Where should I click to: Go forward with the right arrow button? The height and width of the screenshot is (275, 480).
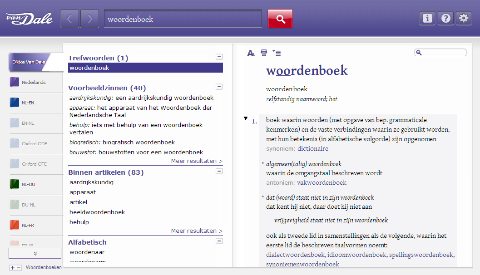[x=89, y=19]
